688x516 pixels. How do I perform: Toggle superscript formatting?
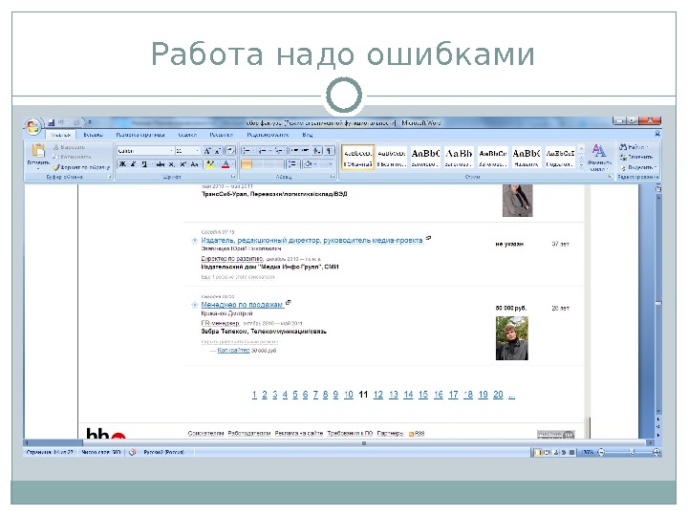(x=183, y=164)
